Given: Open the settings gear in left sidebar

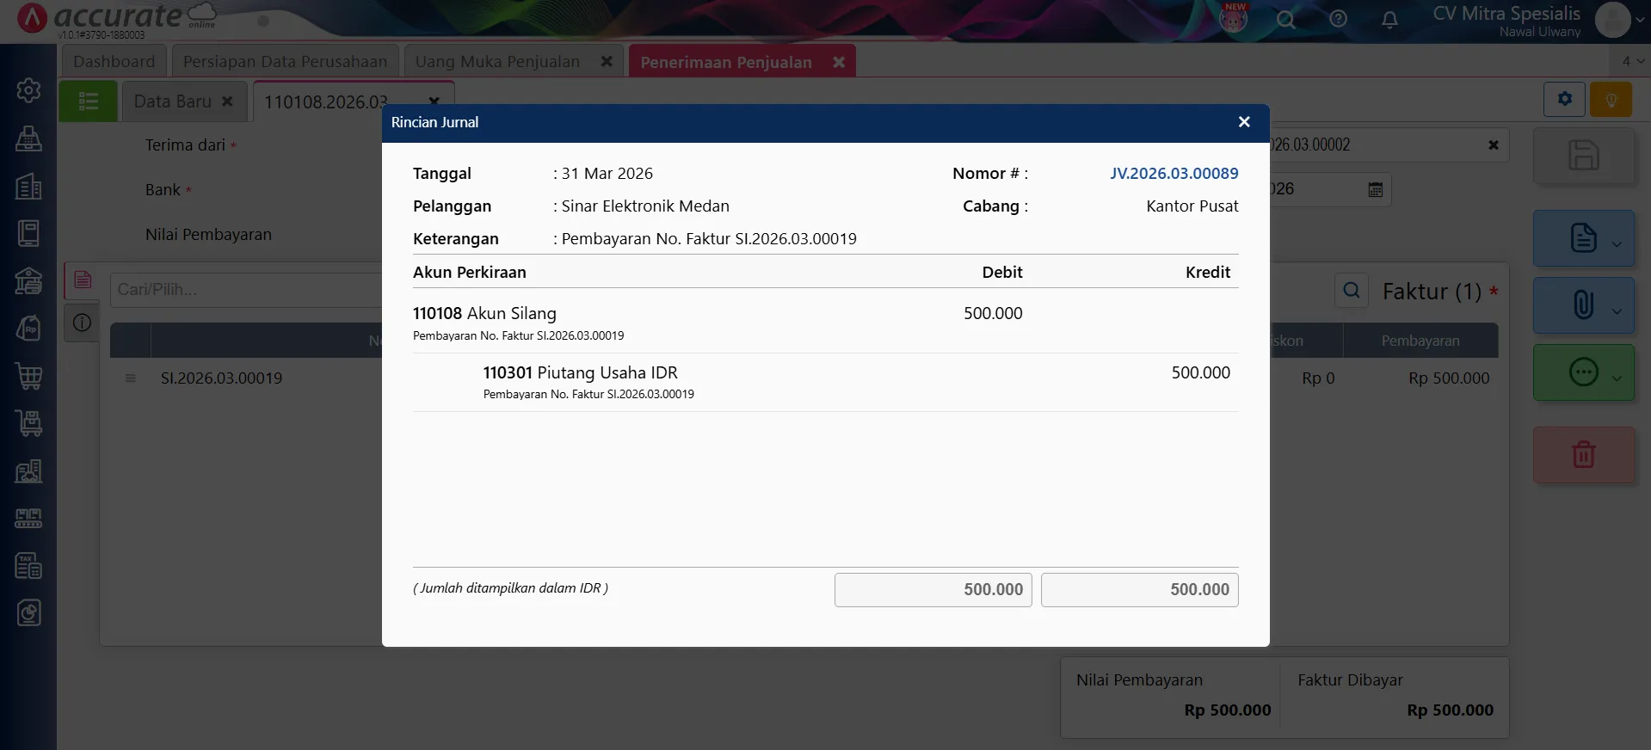Looking at the screenshot, I should (28, 90).
